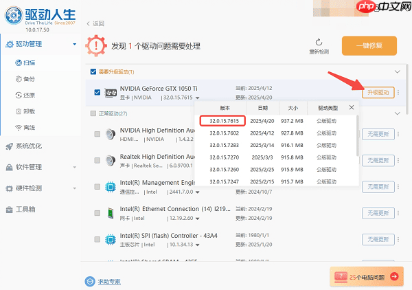Check Intel(R) Management Engine checkbox
The height and width of the screenshot is (290, 412).
[x=98, y=187]
